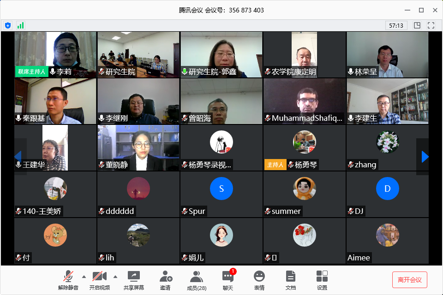Open the green network signal indicator
Image resolution: width=443 pixels, height=295 pixels.
coord(21,25)
